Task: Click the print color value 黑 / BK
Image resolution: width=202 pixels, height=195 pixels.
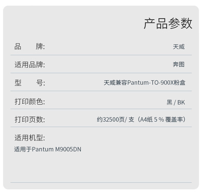Action: click(x=176, y=102)
